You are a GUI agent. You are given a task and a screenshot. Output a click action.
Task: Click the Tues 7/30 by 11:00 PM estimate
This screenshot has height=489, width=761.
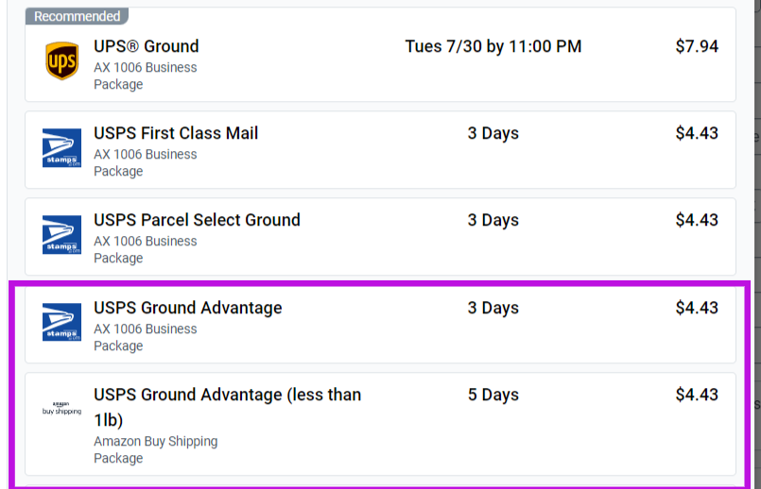(493, 46)
